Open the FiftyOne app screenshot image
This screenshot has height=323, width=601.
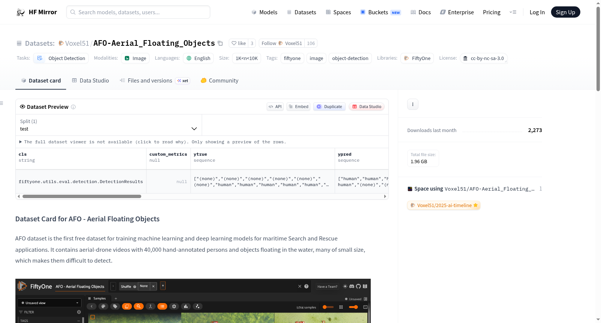click(x=193, y=301)
